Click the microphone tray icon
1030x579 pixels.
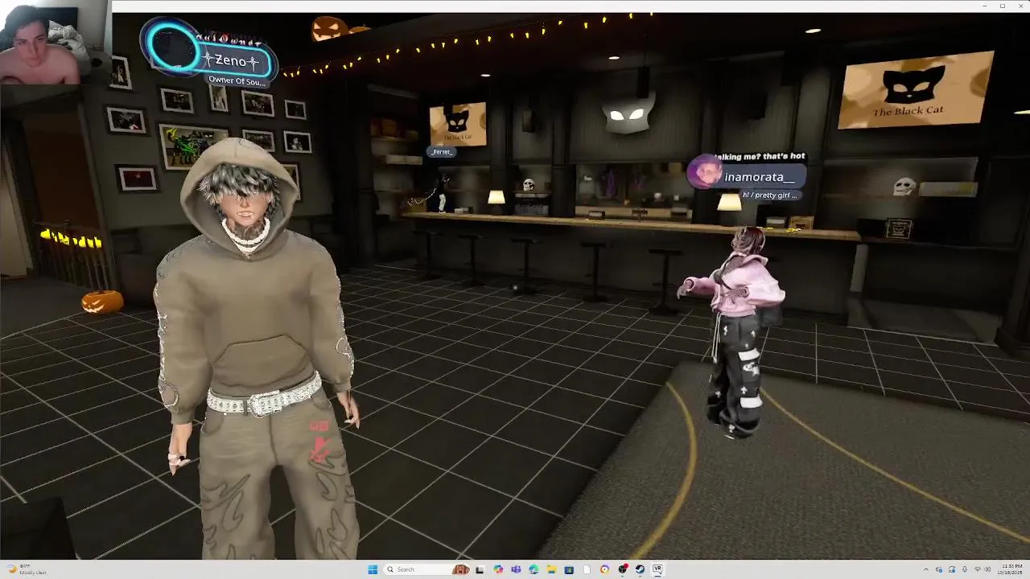(x=965, y=569)
